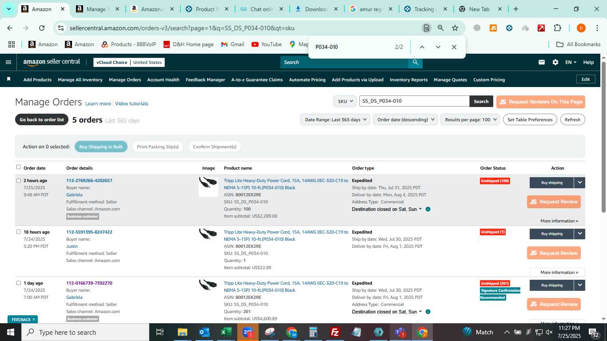Open Outlook from the taskbar
The image size is (607, 341).
pyautogui.click(x=204, y=332)
